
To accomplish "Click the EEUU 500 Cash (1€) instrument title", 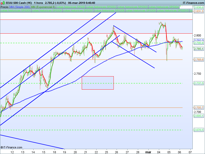I will click(x=19, y=3).
